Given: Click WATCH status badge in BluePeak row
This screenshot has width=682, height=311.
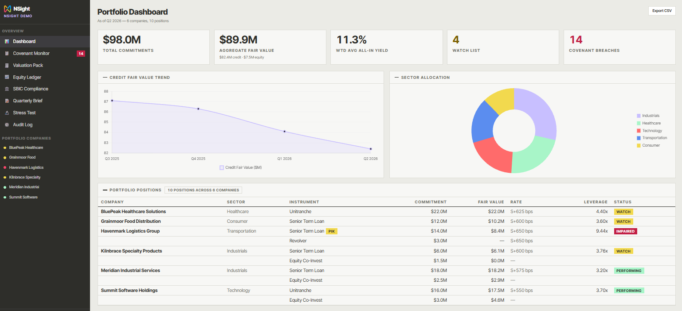Looking at the screenshot, I should 623,212.
